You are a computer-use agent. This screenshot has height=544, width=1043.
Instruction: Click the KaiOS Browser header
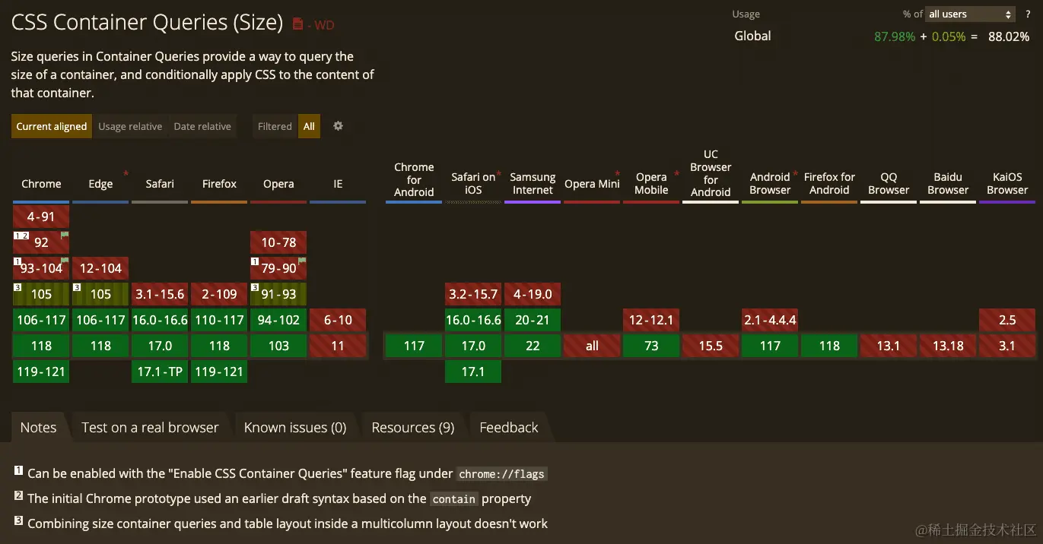click(x=1007, y=183)
